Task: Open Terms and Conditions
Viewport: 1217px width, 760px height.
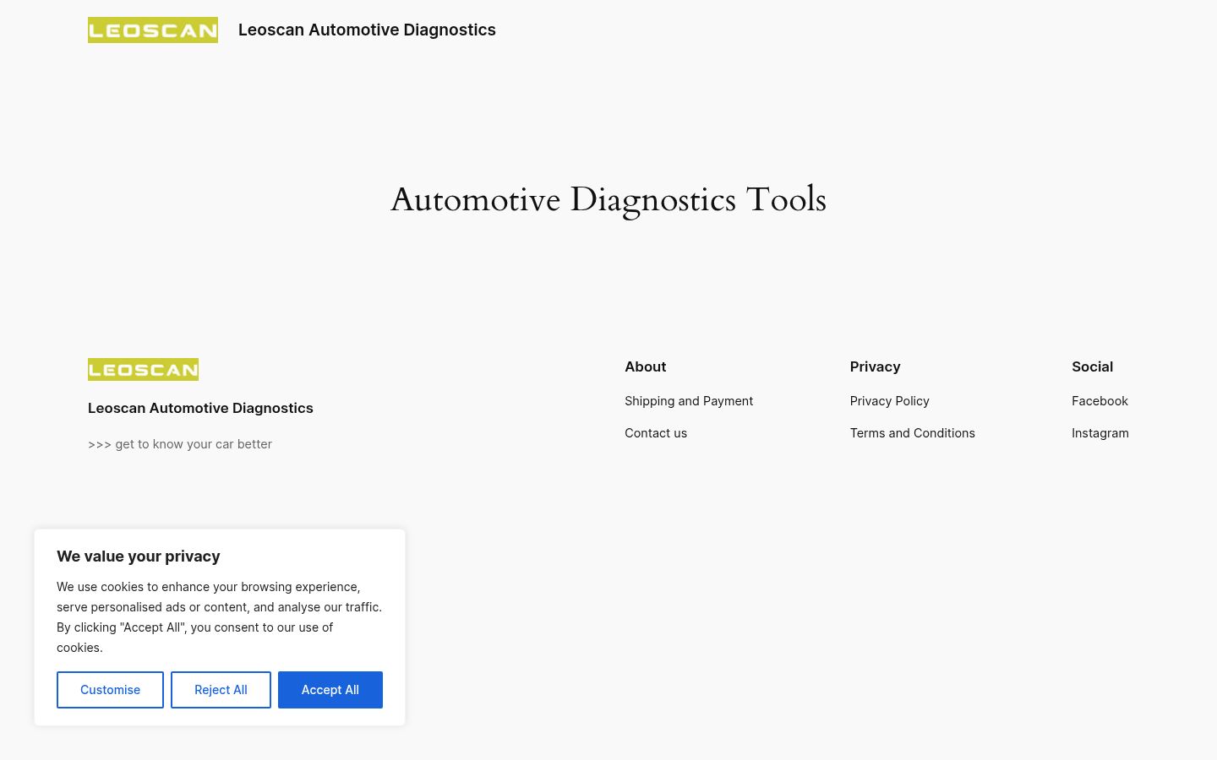Action: pos(913,433)
